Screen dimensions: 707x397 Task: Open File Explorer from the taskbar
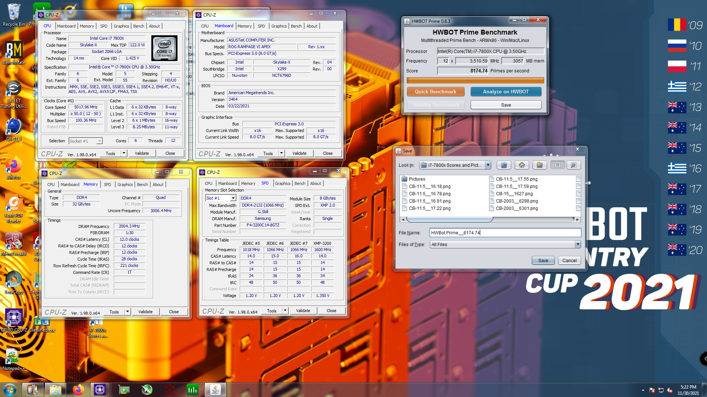pyautogui.click(x=56, y=390)
